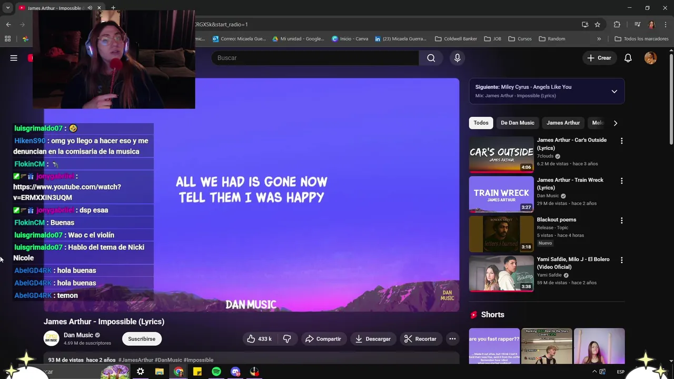674x379 pixels.
Task: Open the Dan Music channel avatar
Action: 51,338
